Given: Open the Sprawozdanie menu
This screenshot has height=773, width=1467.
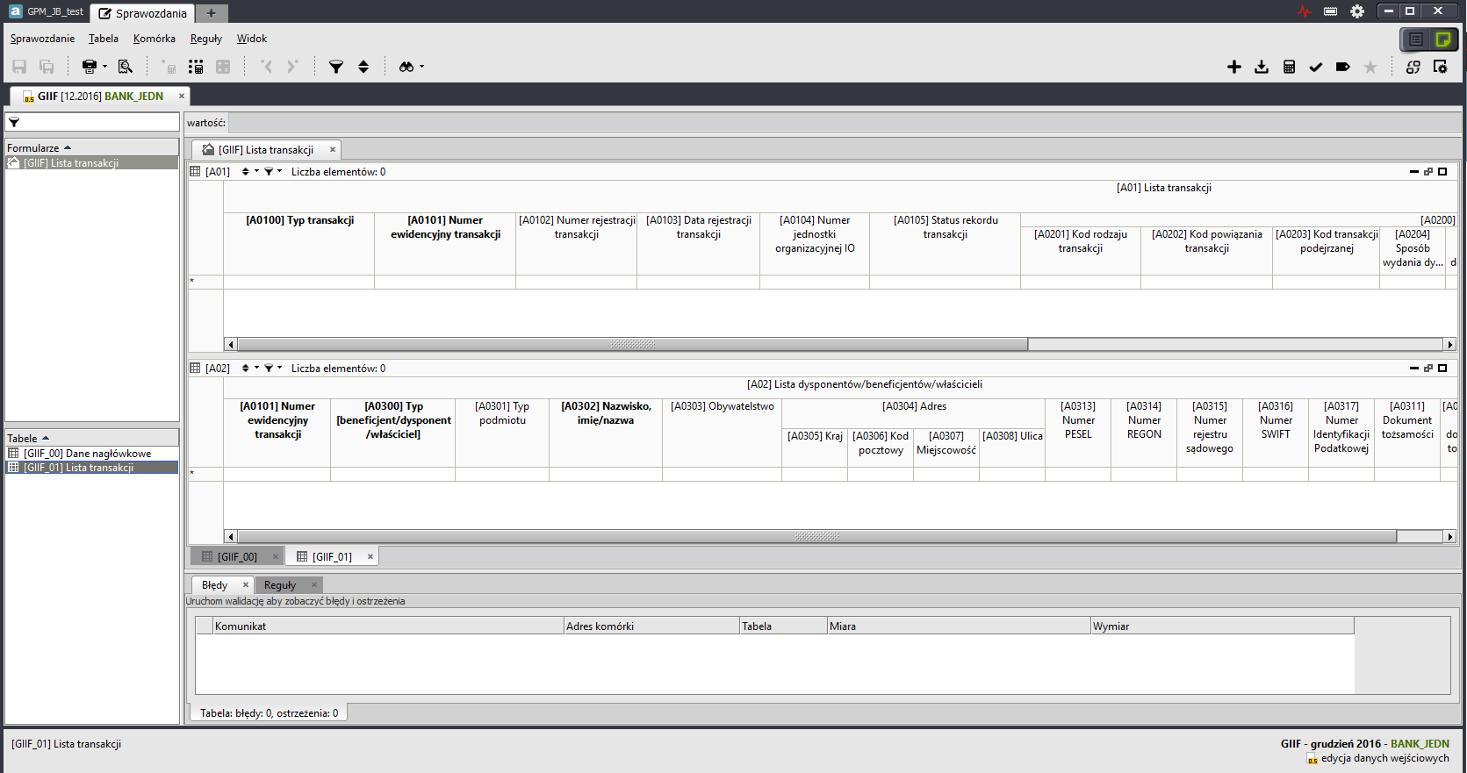Looking at the screenshot, I should (x=42, y=39).
